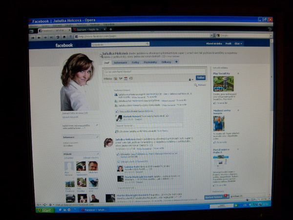Click the status update text box
Viewport: 293px width, 220px height.
[x=154, y=72]
